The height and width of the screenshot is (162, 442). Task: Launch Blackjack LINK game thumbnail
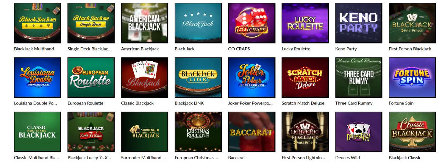pos(198,77)
